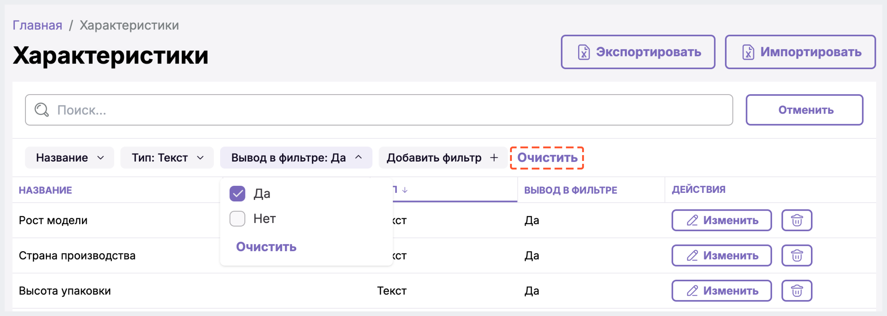Sort by ВЫВОД В ФИЛЬТРЕ column header

click(x=571, y=190)
